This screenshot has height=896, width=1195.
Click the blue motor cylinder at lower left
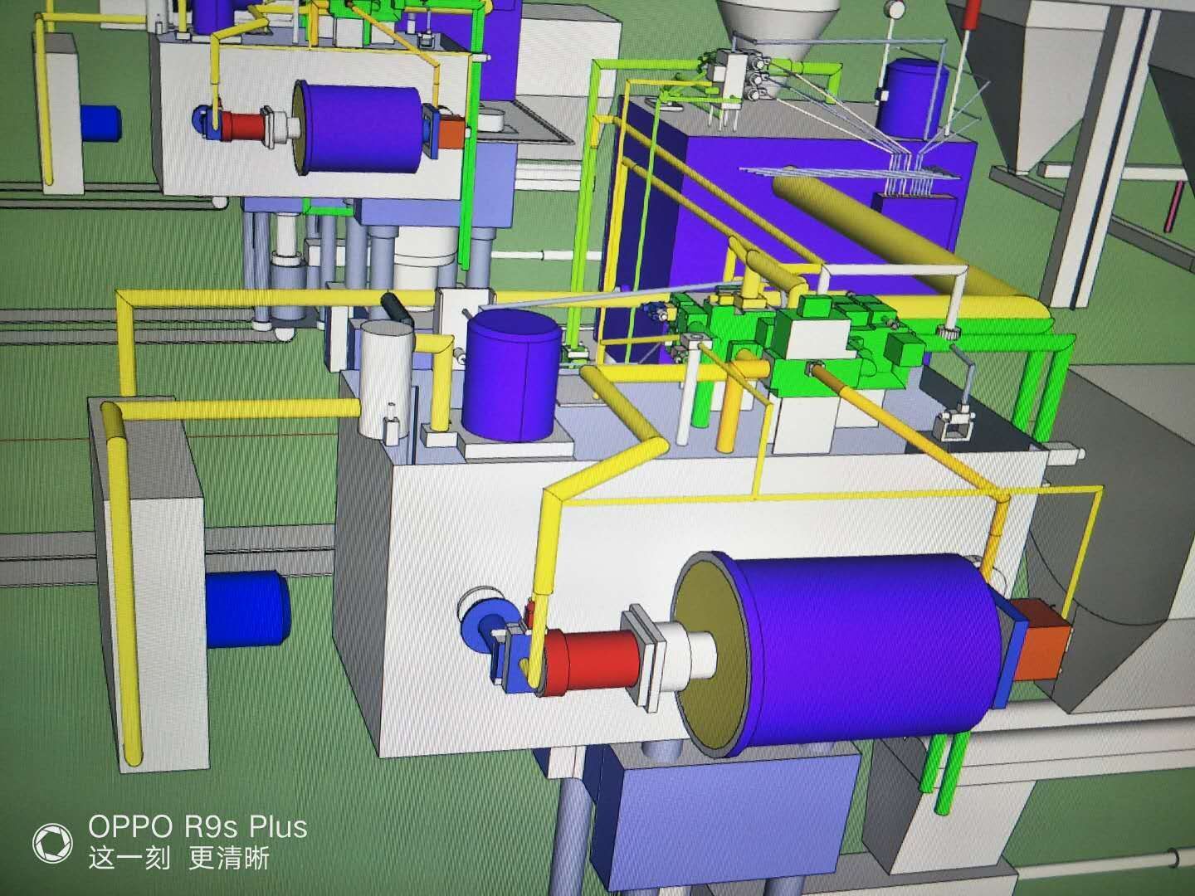click(246, 608)
